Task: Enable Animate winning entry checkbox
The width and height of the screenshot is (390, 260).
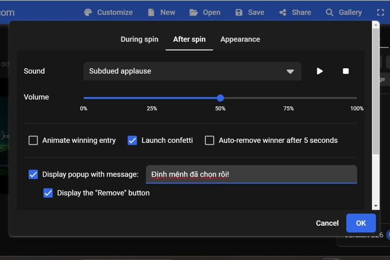Action: (x=33, y=140)
